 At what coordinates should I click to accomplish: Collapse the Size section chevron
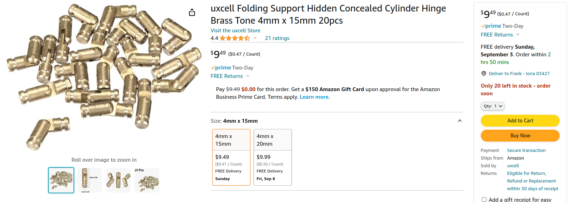(x=460, y=121)
